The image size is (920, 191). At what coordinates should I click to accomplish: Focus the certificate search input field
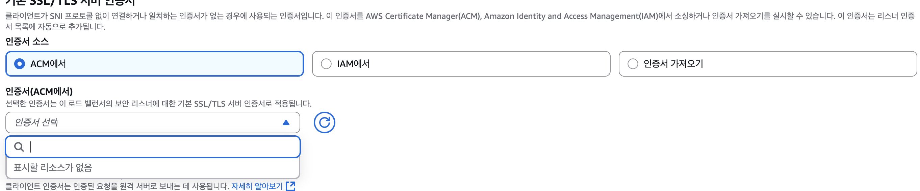(161, 147)
